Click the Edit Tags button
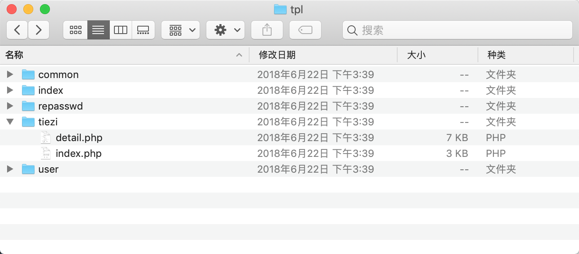The width and height of the screenshot is (579, 254). coord(305,30)
